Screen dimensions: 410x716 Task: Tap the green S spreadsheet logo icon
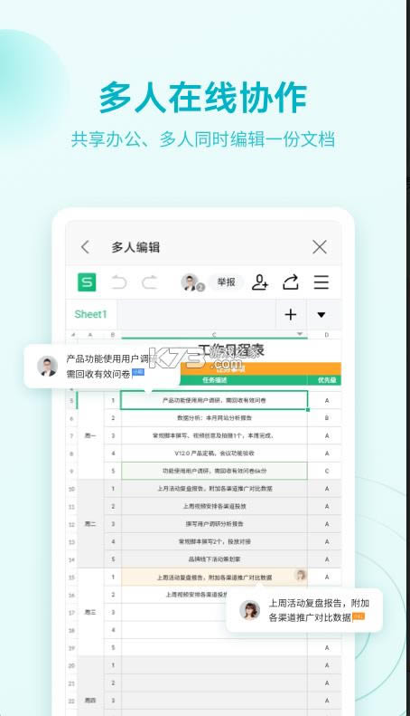87,282
